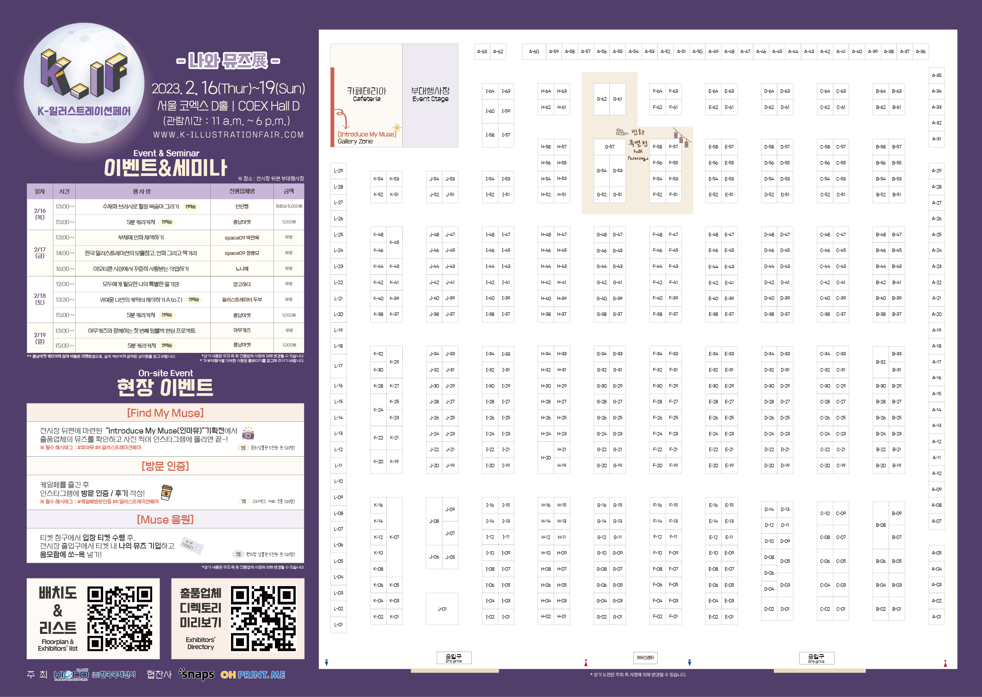The height and width of the screenshot is (697, 982).
Task: Click the K-IF moon logo
Action: point(84,83)
